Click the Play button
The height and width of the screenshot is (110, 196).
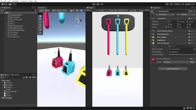[x=94, y=4]
